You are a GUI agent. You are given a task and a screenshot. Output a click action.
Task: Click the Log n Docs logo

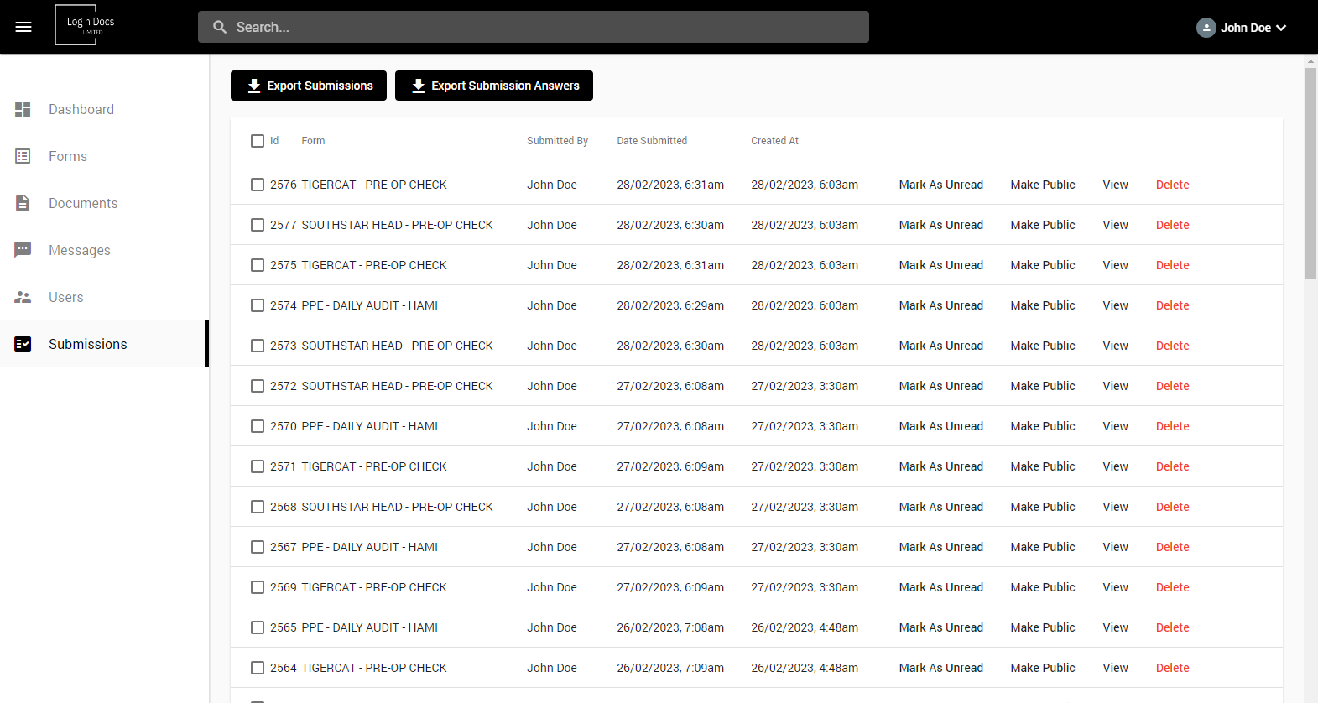tap(86, 25)
